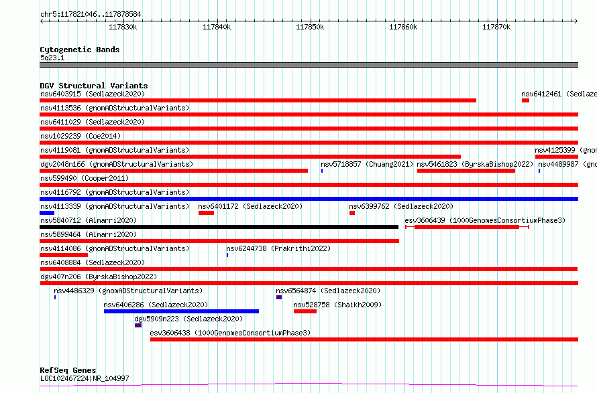Viewport: 597px width, 393px height.
Task: Select blue bar under nsv6406286
Action: (181, 311)
